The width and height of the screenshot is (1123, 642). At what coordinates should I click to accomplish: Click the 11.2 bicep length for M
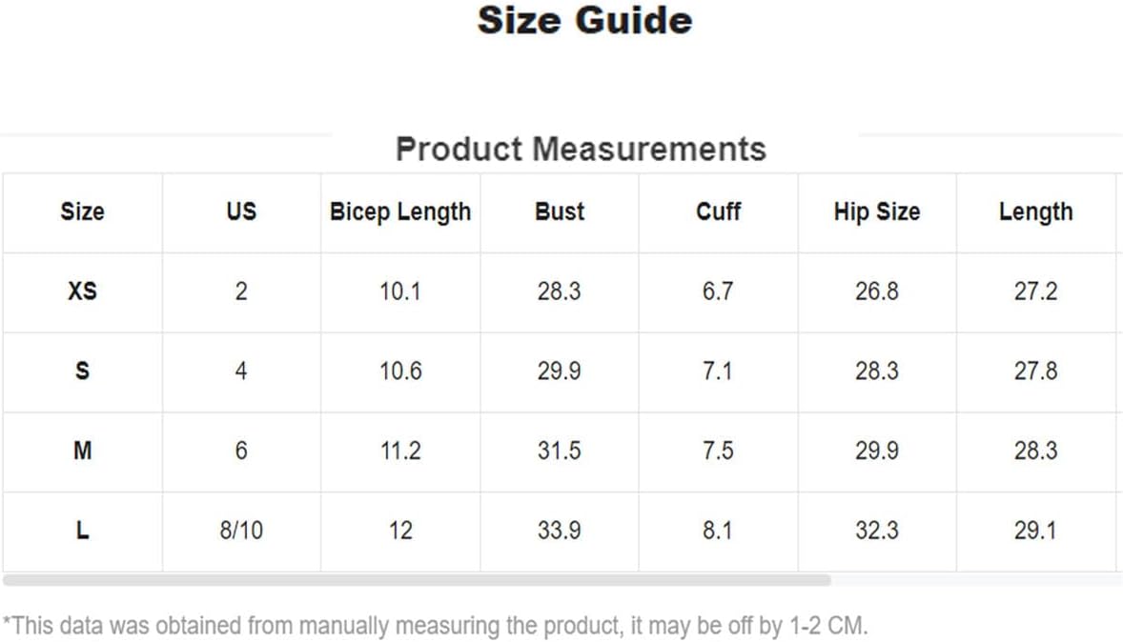point(400,451)
